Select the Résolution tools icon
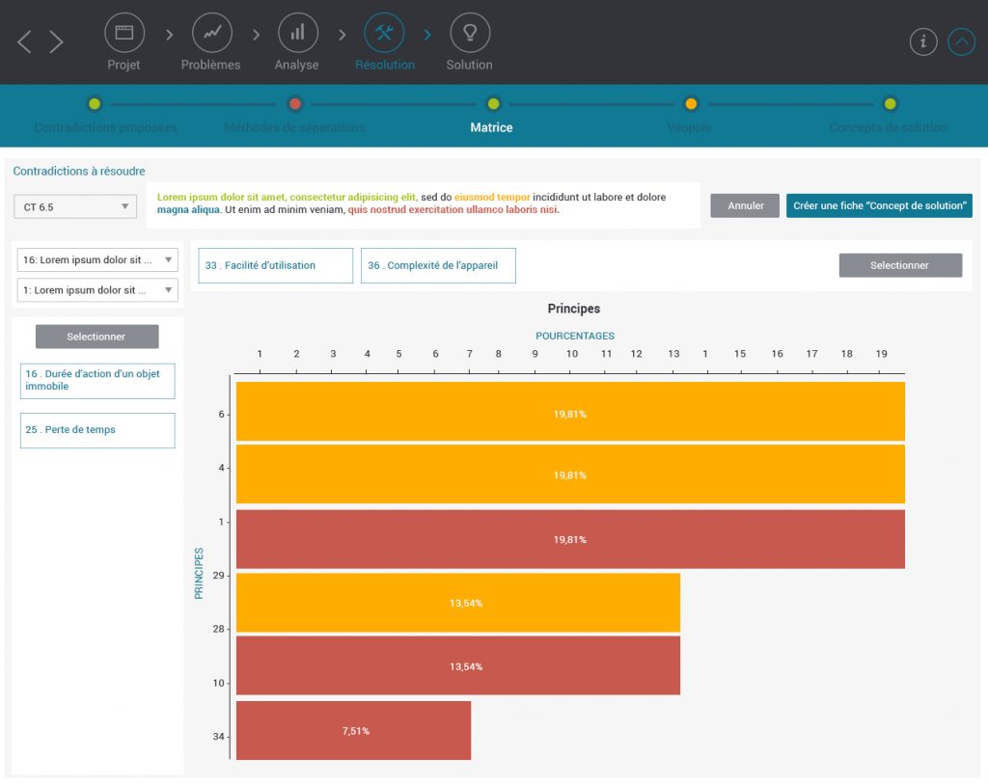 tap(384, 33)
